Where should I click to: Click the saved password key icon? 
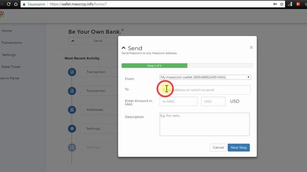(x=275, y=4)
